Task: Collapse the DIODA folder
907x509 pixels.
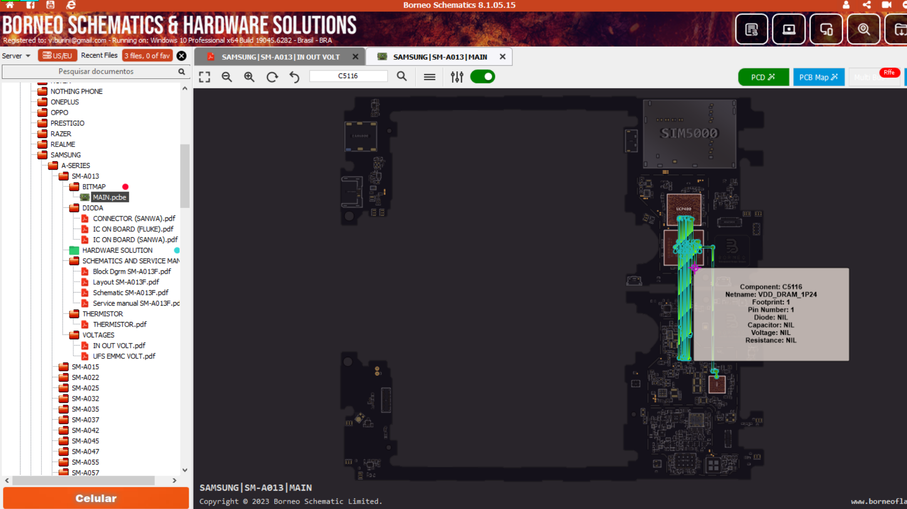Action: click(92, 208)
